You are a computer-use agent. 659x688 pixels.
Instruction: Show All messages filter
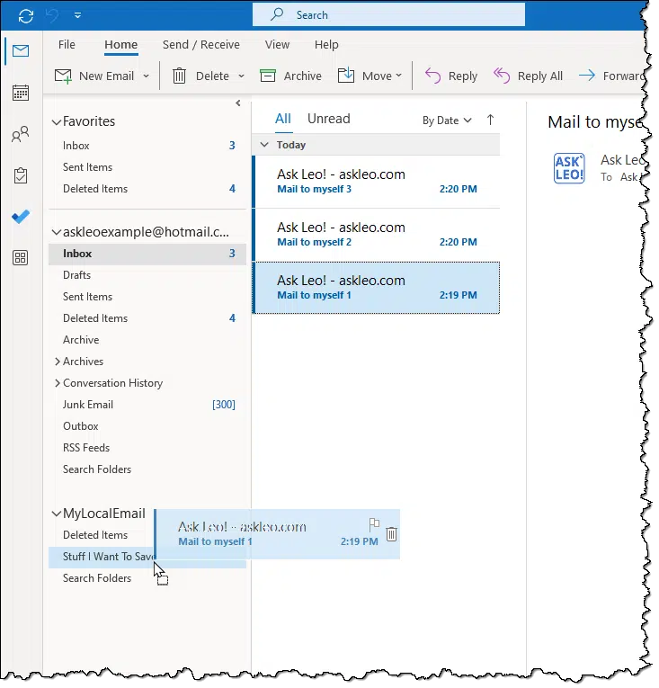pyautogui.click(x=283, y=119)
